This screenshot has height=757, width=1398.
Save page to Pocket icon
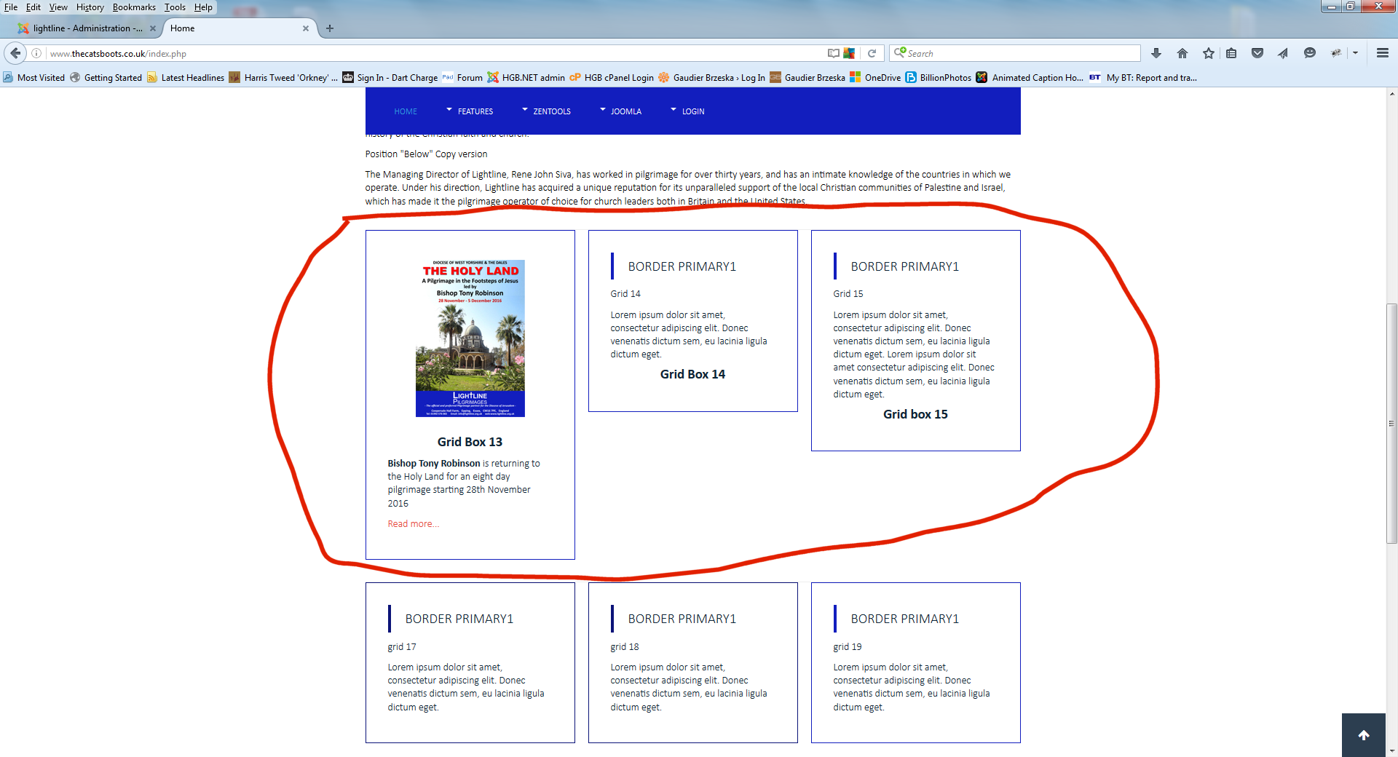[x=1257, y=53]
